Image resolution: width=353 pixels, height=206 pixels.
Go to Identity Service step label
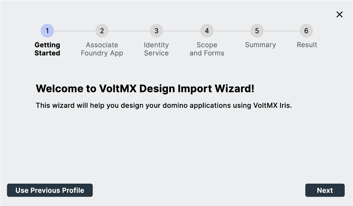pos(156,49)
